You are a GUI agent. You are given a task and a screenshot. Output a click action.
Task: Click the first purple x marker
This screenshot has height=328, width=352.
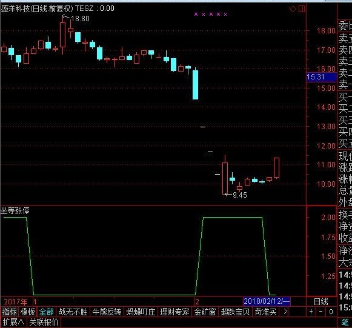click(196, 15)
